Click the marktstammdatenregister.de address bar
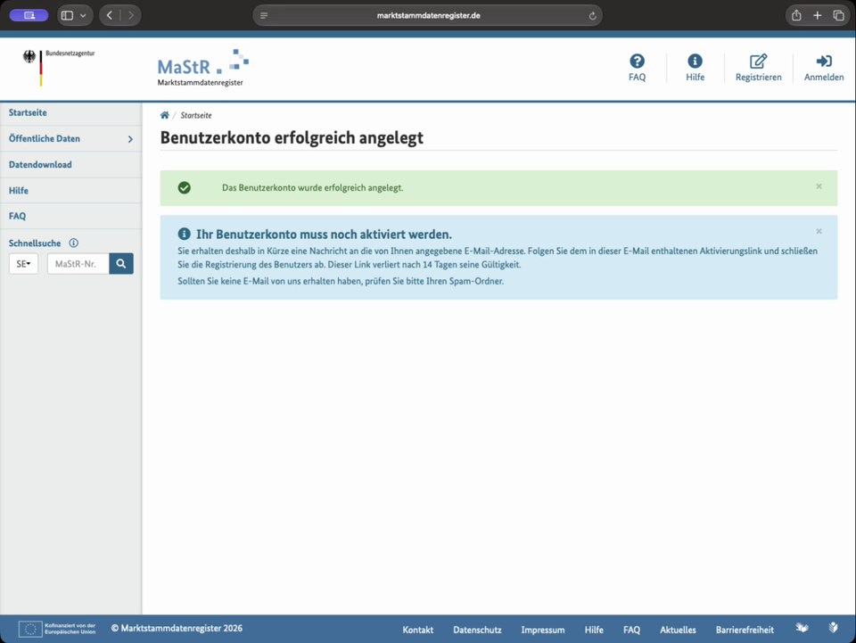Image resolution: width=856 pixels, height=643 pixels. [427, 15]
